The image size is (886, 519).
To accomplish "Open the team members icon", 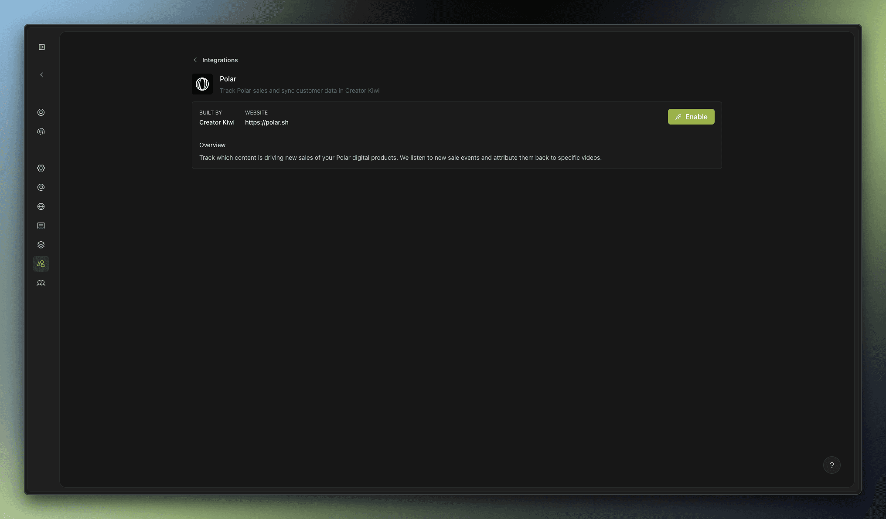I will coord(41,283).
